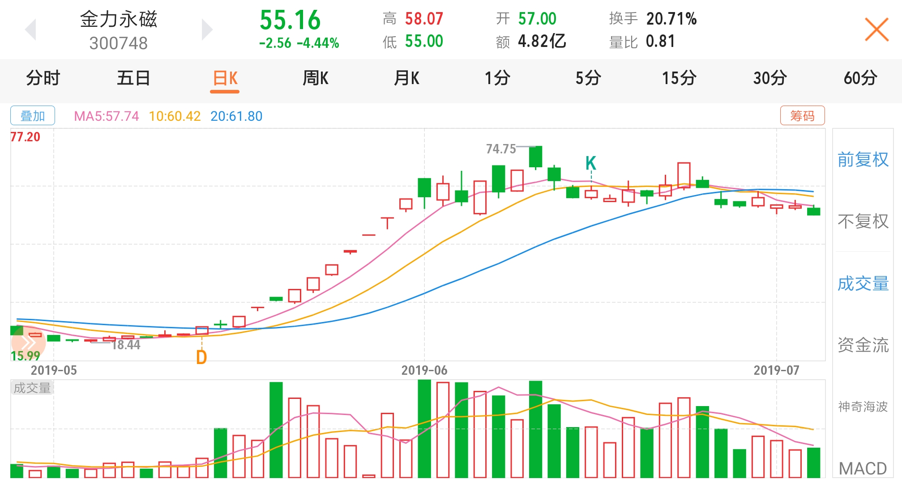
Task: Tap the 20:61.80 moving average value
Action: point(236,116)
